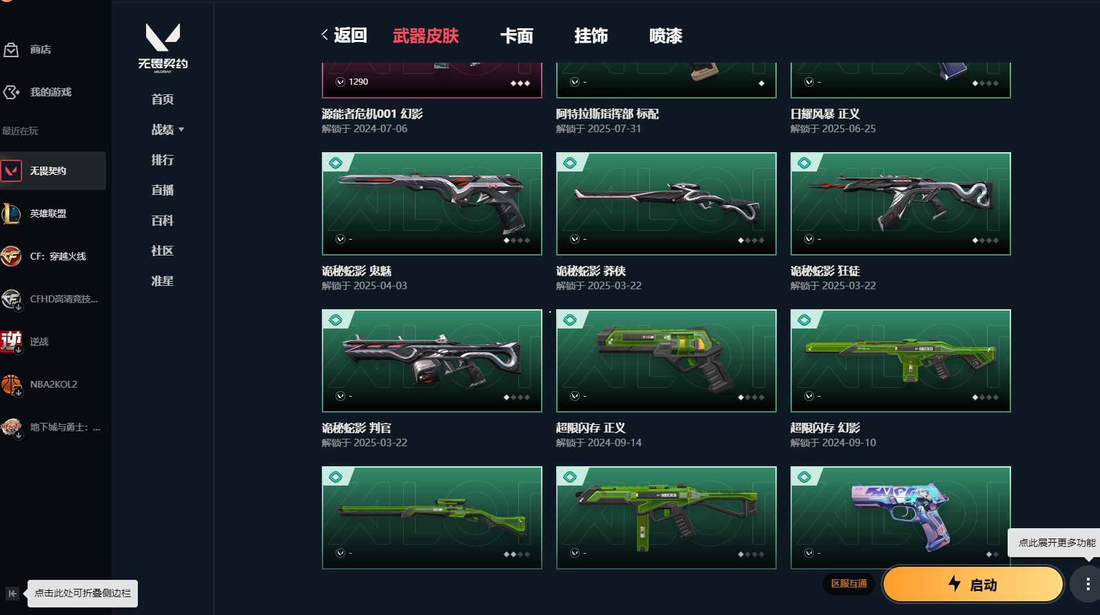The image size is (1100, 615).
Task: Click the 逆战 game icon
Action: click(x=11, y=342)
